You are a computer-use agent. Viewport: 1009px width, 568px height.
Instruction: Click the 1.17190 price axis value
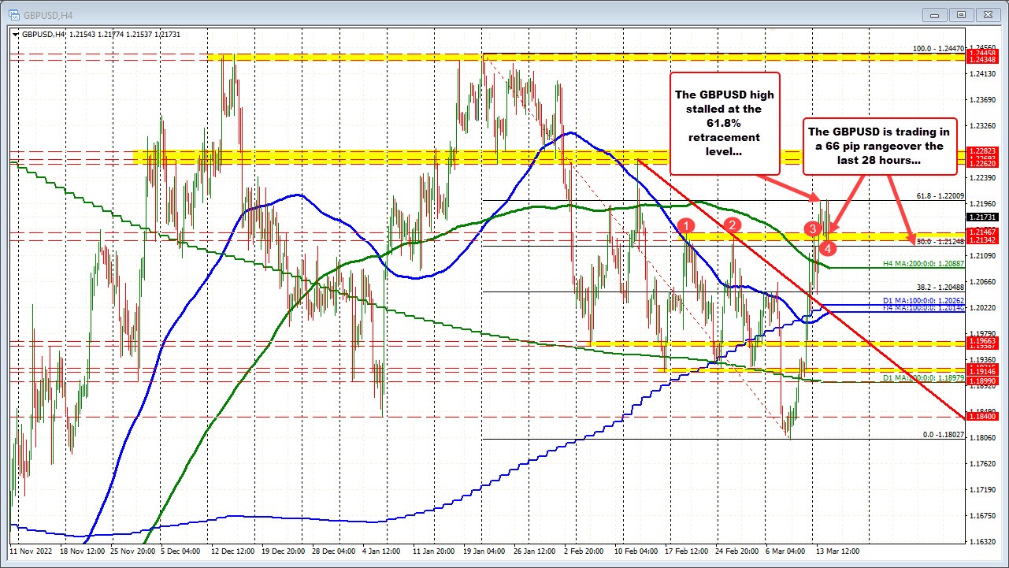click(x=981, y=489)
